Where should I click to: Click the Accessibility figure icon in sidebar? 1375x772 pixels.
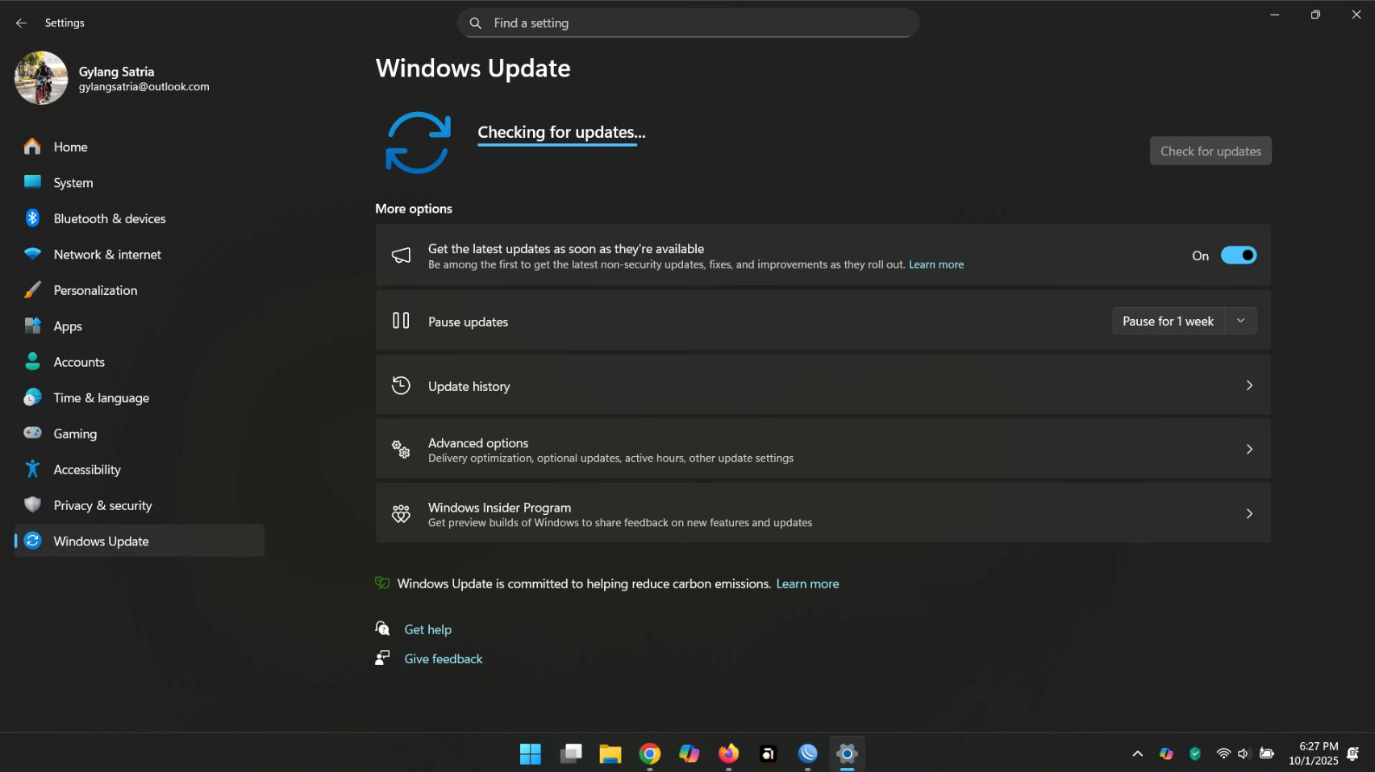pyautogui.click(x=32, y=469)
